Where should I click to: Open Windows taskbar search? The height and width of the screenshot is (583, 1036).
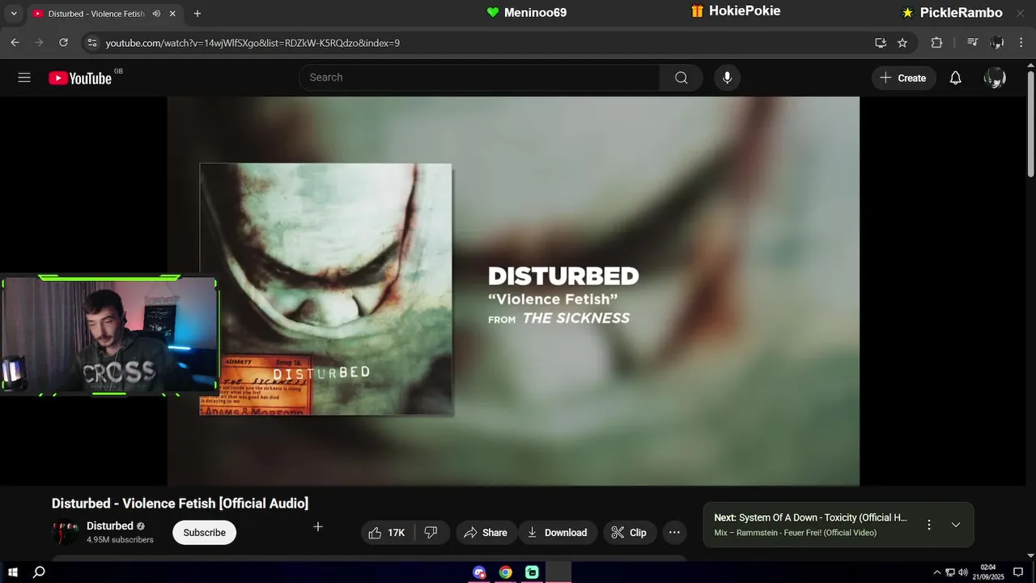tap(39, 572)
